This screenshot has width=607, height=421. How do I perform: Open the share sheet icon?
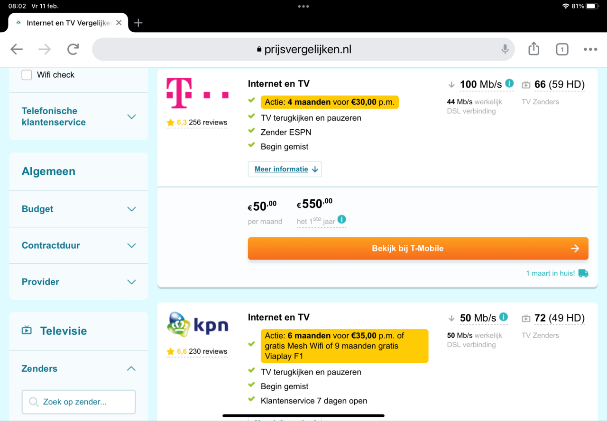533,49
